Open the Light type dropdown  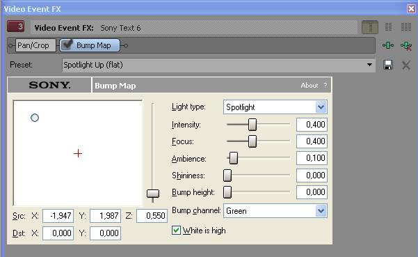pos(321,107)
